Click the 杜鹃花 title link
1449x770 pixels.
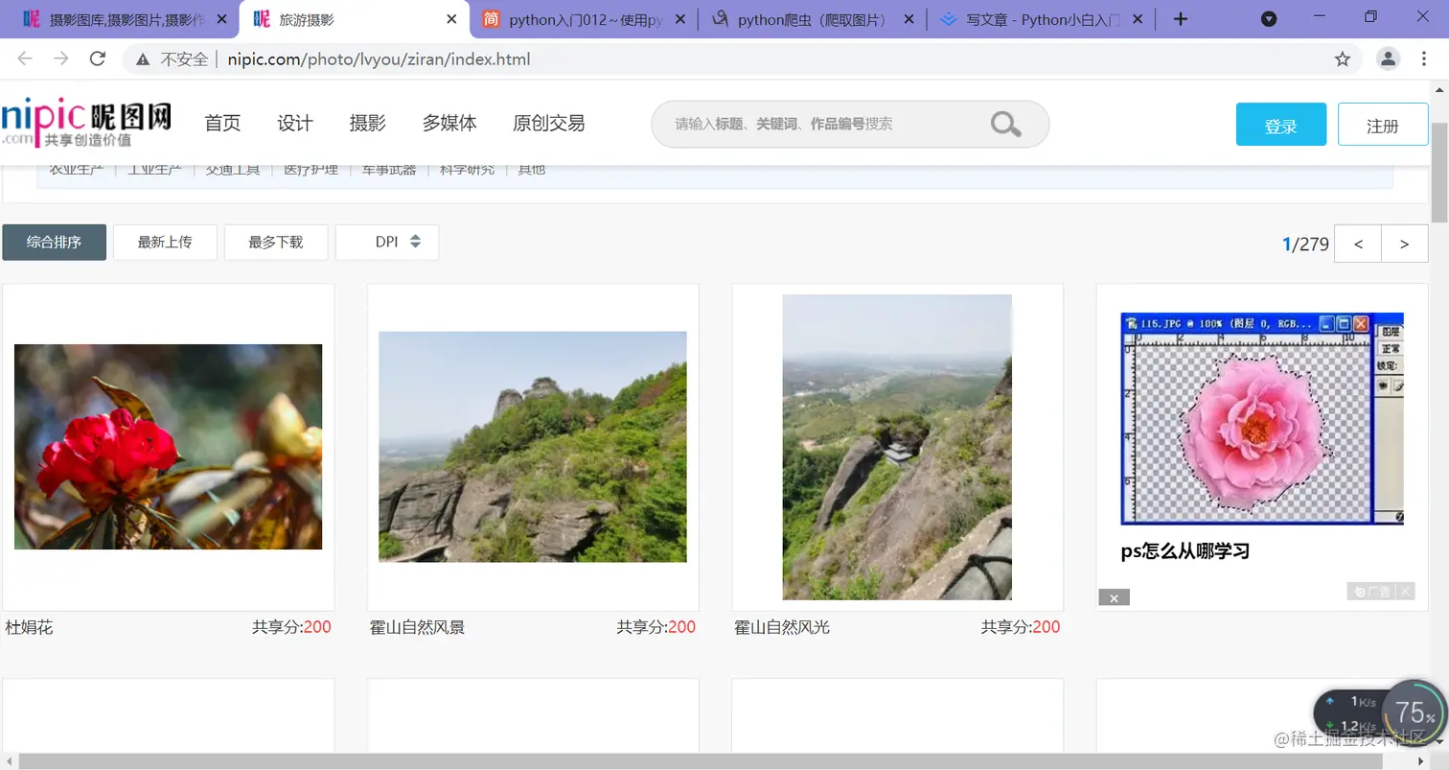[x=29, y=628]
